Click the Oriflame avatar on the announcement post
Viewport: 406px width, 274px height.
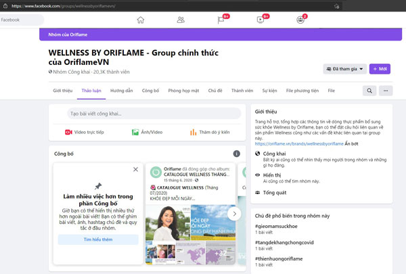point(156,172)
